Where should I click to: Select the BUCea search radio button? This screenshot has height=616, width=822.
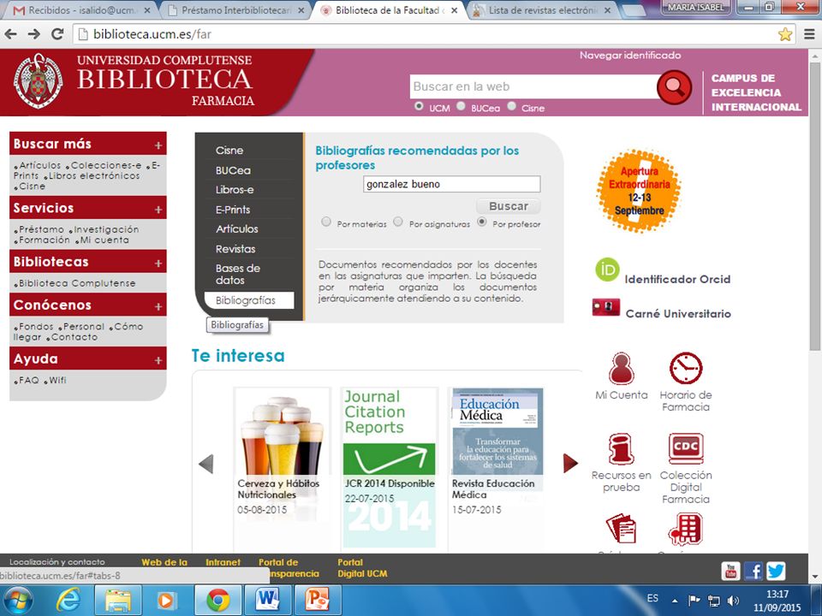(461, 106)
